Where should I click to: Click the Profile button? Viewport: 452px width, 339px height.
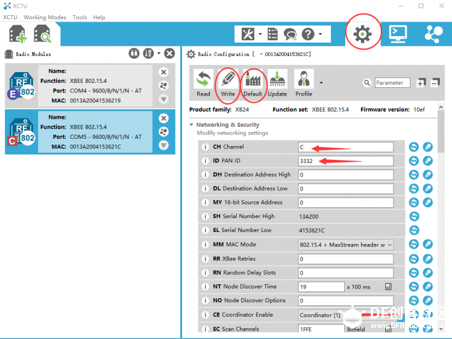pos(304,84)
